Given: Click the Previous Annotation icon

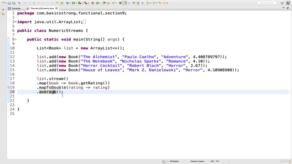Looking at the screenshot, I should [x=154, y=3].
